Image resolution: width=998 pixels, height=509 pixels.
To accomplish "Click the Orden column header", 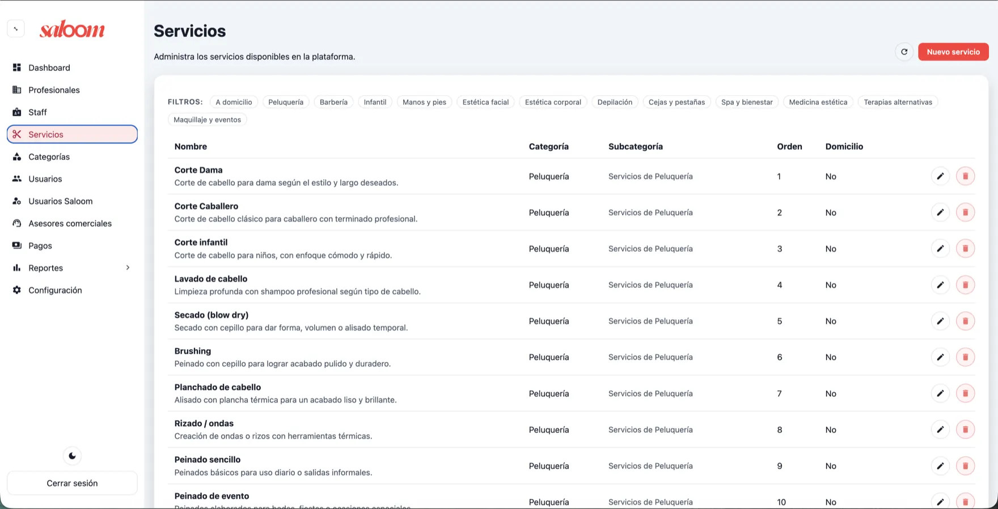I will pyautogui.click(x=789, y=146).
